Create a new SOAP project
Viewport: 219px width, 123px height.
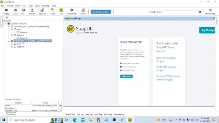click(x=15, y=12)
